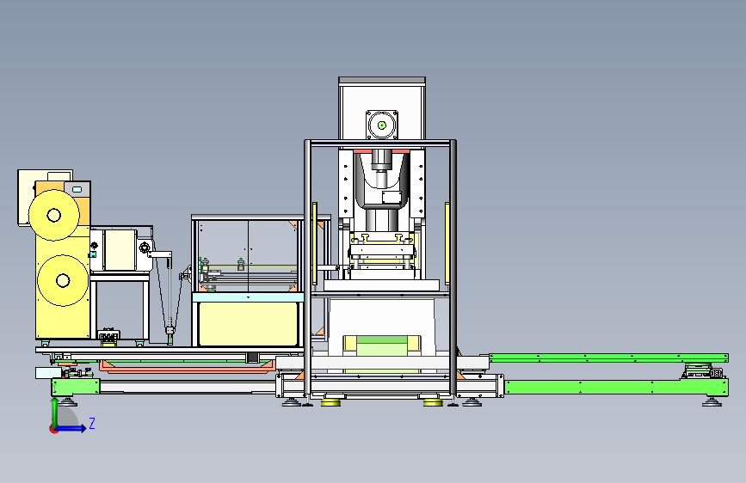This screenshot has height=483, width=746.
Task: Select the lower green beam on right
Action: [616, 387]
